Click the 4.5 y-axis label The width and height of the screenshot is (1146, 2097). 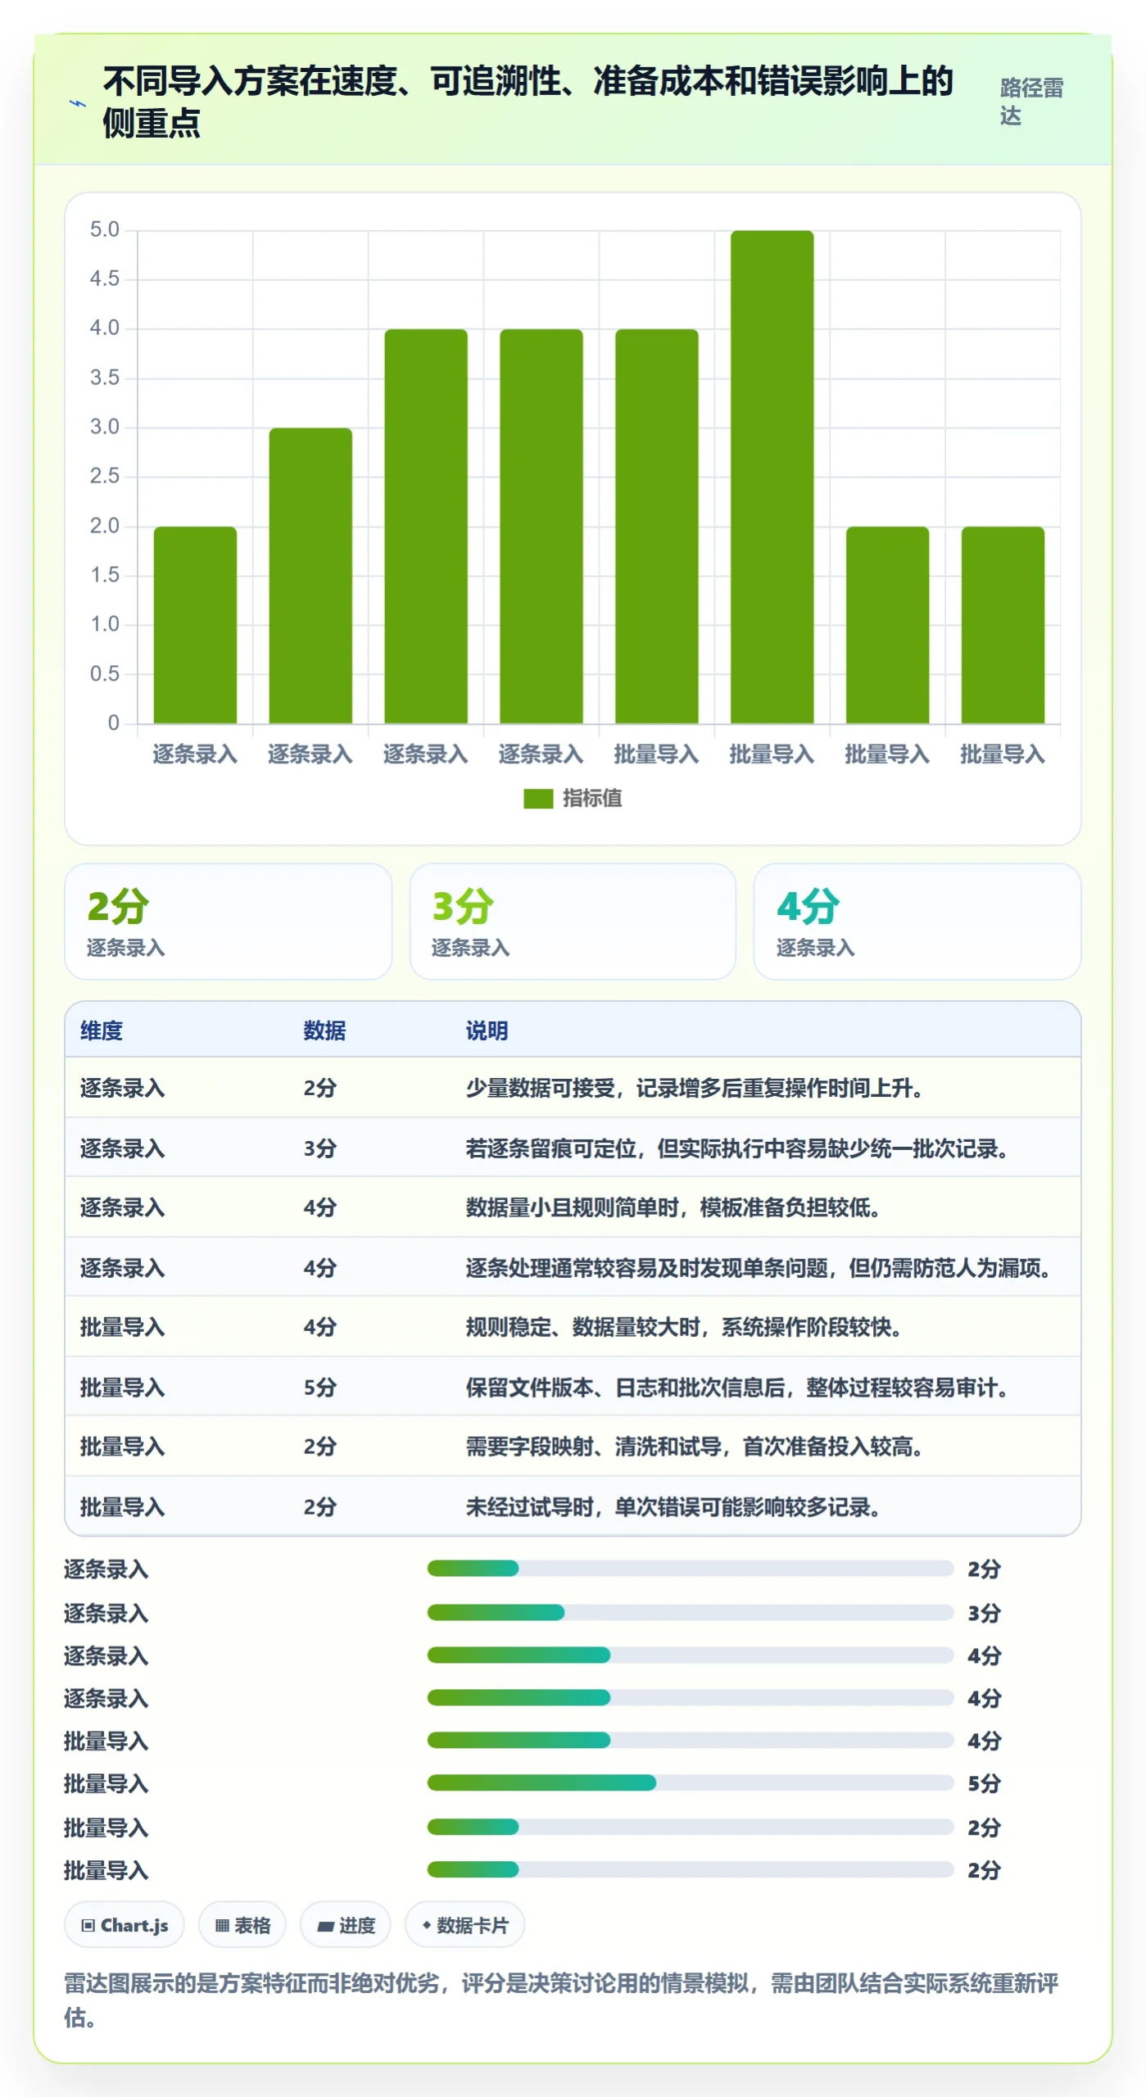tap(105, 279)
